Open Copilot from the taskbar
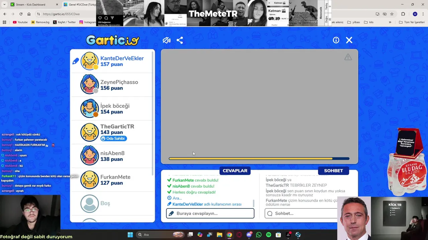This screenshot has width=428, height=240. (x=200, y=235)
